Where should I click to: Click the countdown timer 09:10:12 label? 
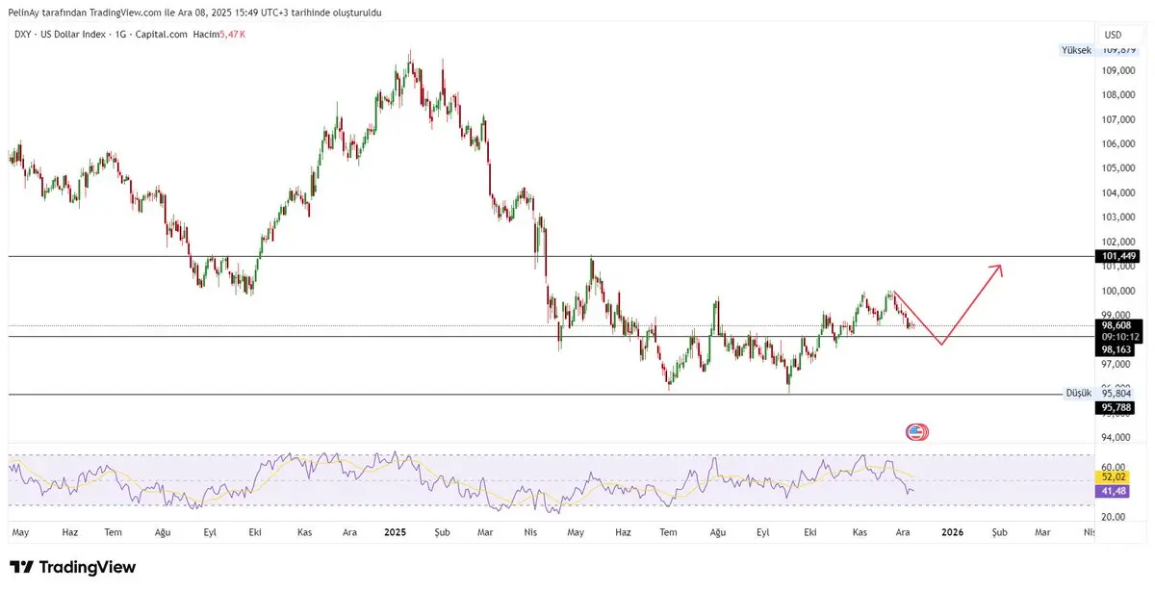click(x=1119, y=338)
